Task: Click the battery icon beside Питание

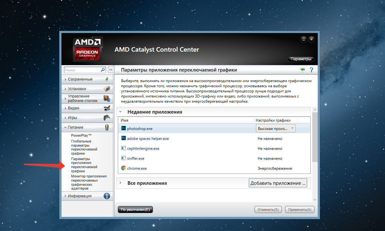Action: [107, 127]
